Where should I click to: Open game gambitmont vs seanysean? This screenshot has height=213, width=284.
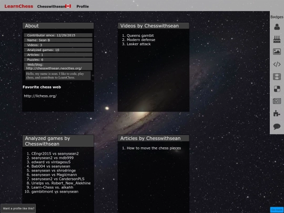click(55, 191)
